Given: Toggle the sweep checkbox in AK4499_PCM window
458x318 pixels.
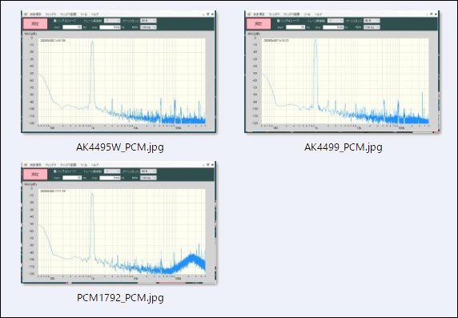Looking at the screenshot, I should tap(278, 21).
